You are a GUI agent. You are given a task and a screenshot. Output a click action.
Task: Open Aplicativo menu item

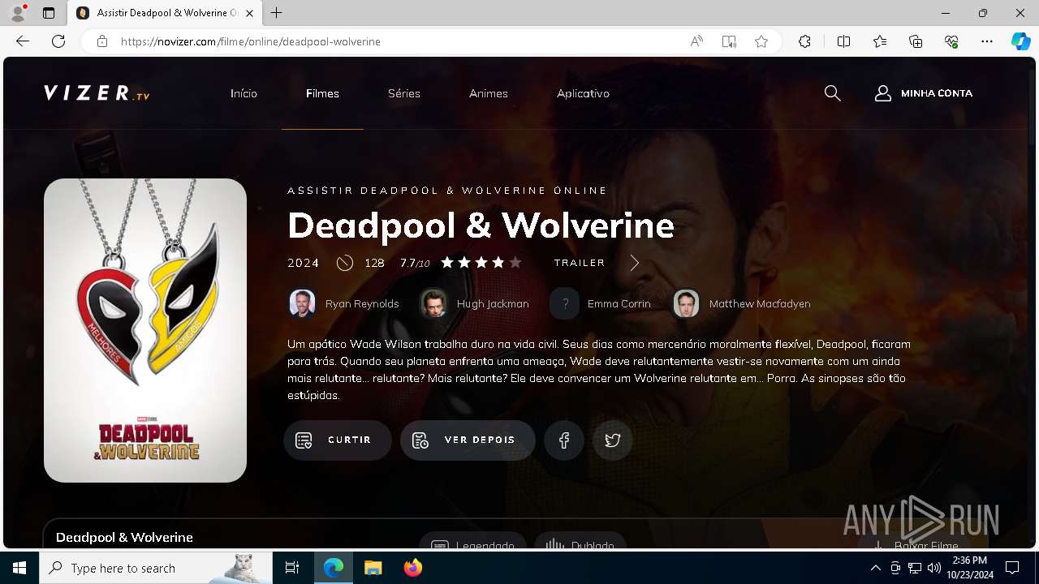(583, 93)
